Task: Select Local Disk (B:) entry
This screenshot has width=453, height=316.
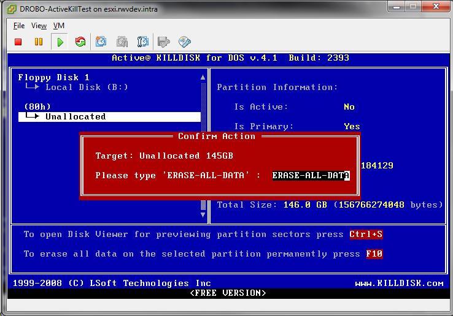Action: pos(87,87)
